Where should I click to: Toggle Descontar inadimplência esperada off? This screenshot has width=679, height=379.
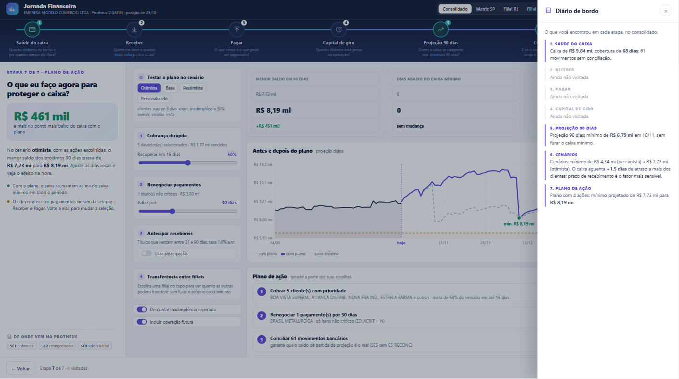coord(142,309)
